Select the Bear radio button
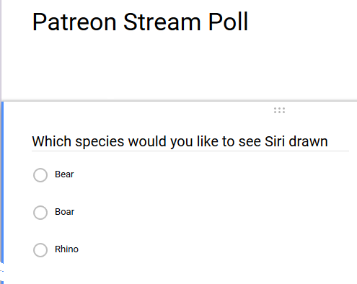Viewport: 357px width, 284px height. (40, 175)
